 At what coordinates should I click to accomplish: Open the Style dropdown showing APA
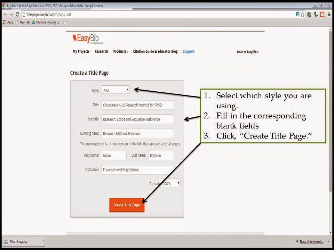115,90
